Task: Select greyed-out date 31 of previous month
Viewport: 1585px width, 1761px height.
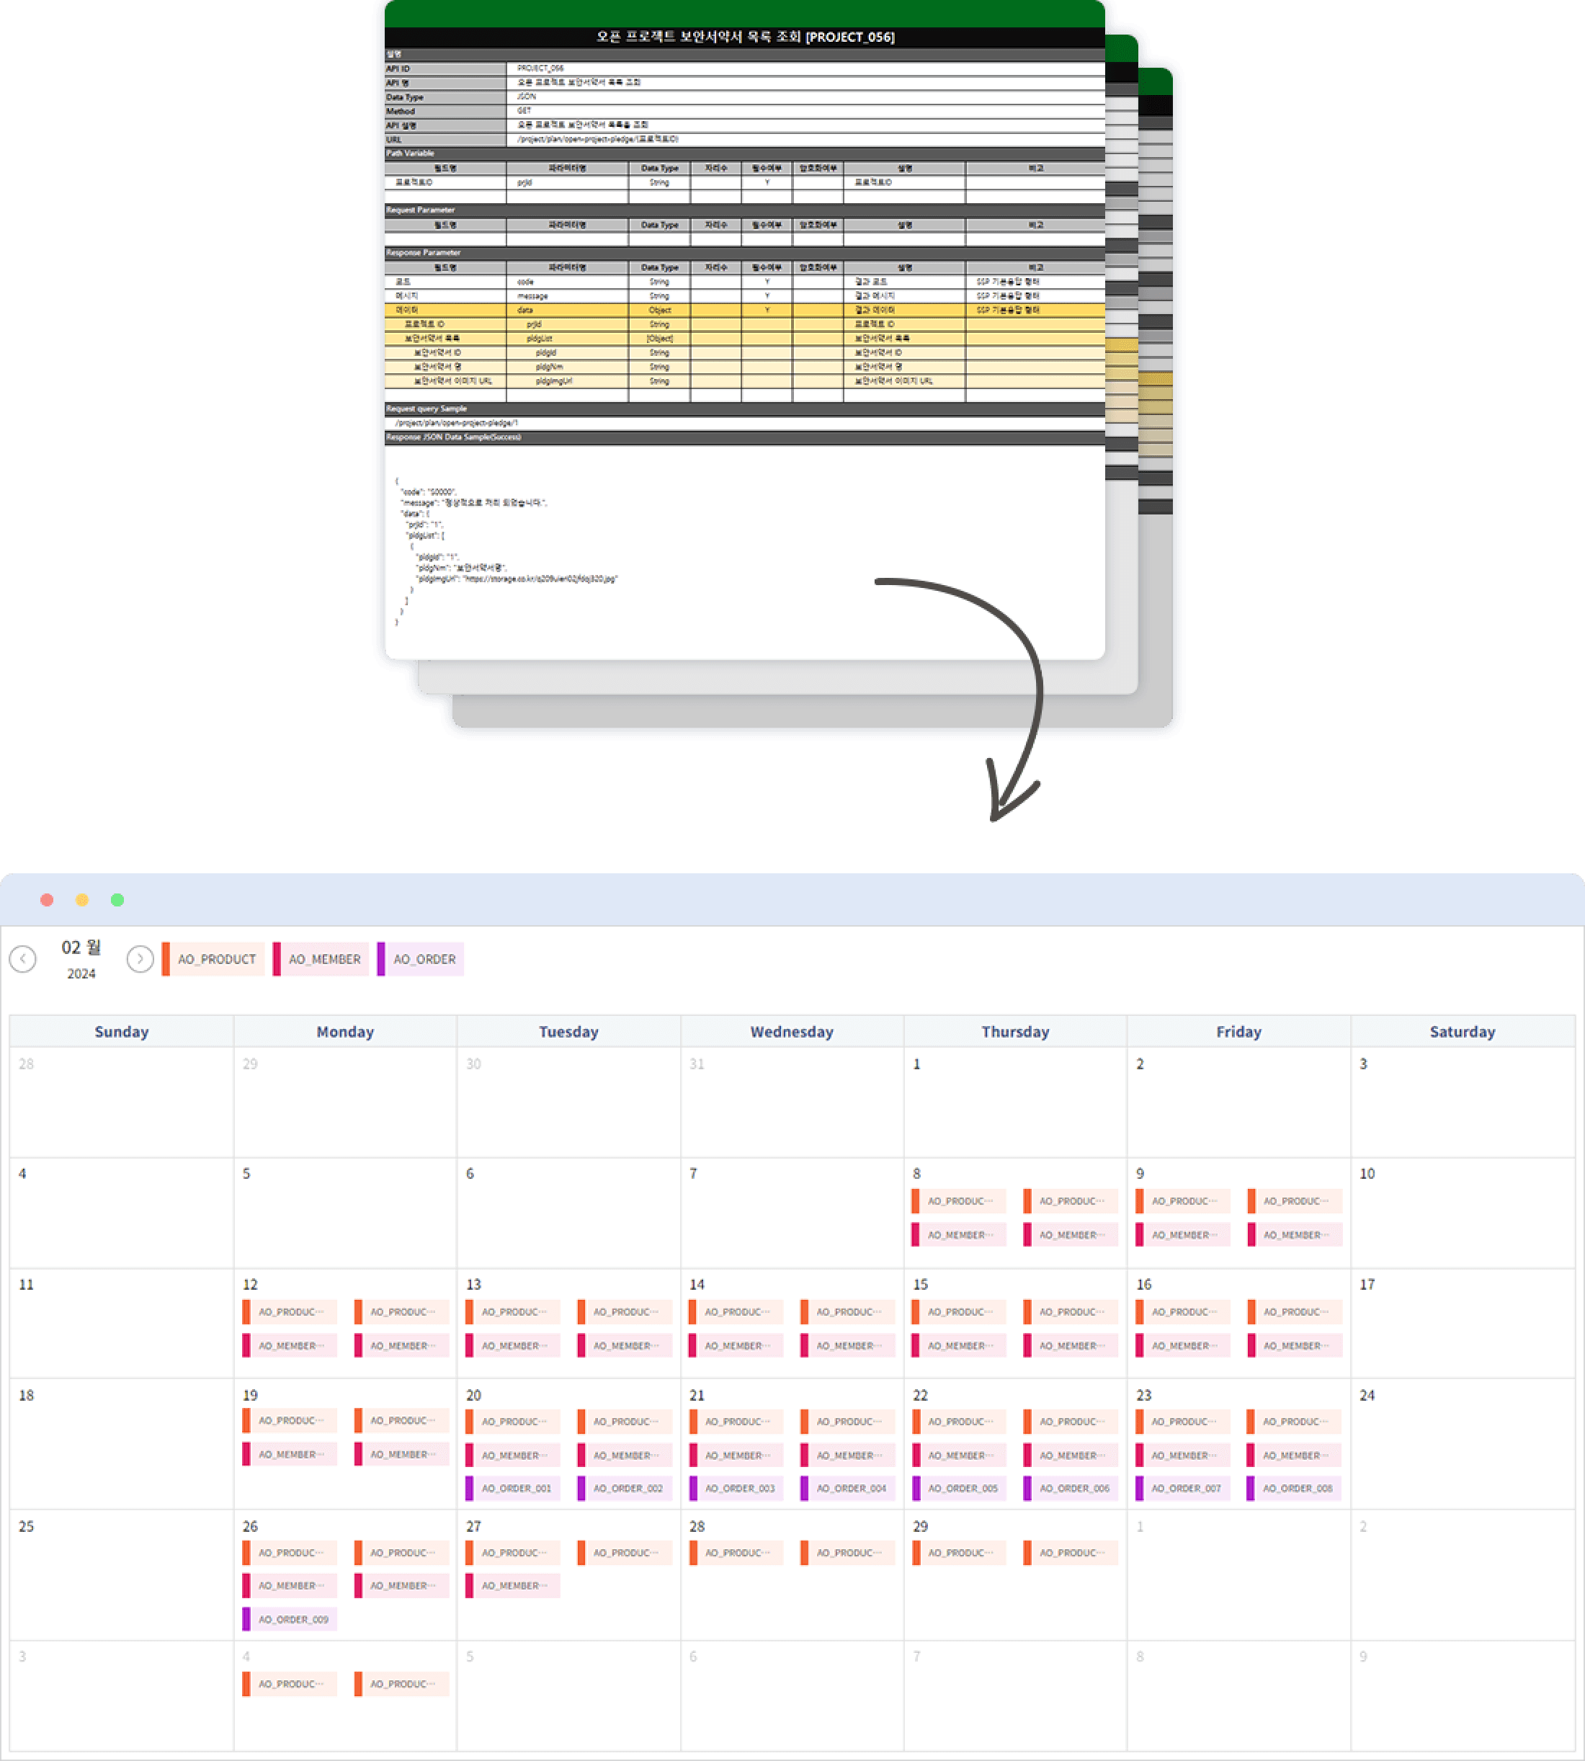Action: pos(697,1064)
